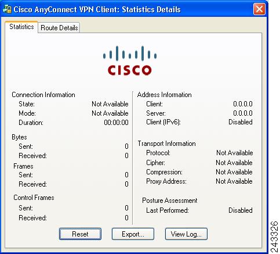
Task: Click View Log button
Action: coord(186,234)
